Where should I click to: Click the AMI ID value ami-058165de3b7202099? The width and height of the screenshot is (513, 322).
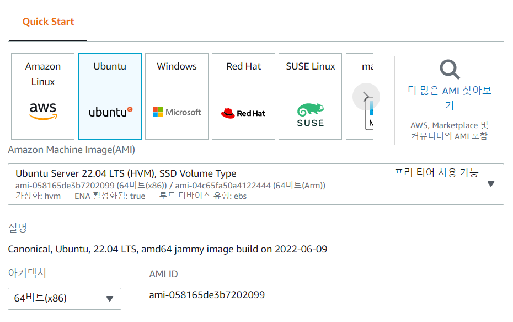pyautogui.click(x=207, y=295)
